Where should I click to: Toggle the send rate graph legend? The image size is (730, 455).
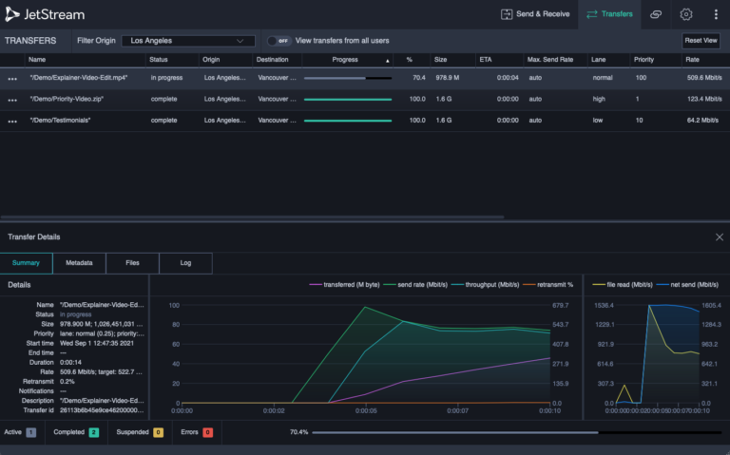click(418, 284)
